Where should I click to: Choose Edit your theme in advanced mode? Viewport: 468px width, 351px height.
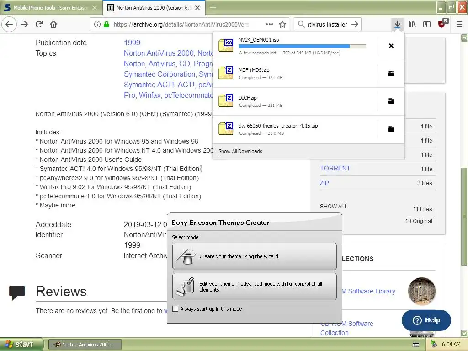point(255,287)
